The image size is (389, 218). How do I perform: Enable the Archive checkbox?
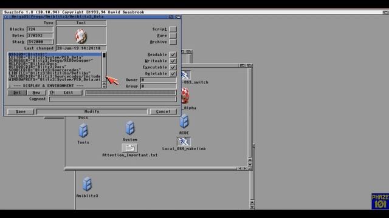click(173, 42)
